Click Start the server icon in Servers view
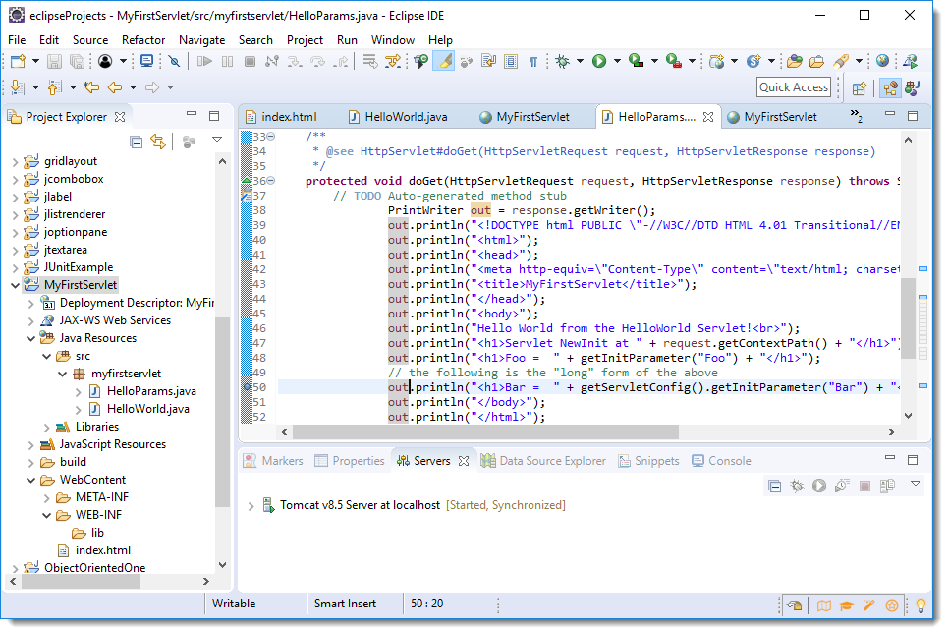 pyautogui.click(x=819, y=486)
